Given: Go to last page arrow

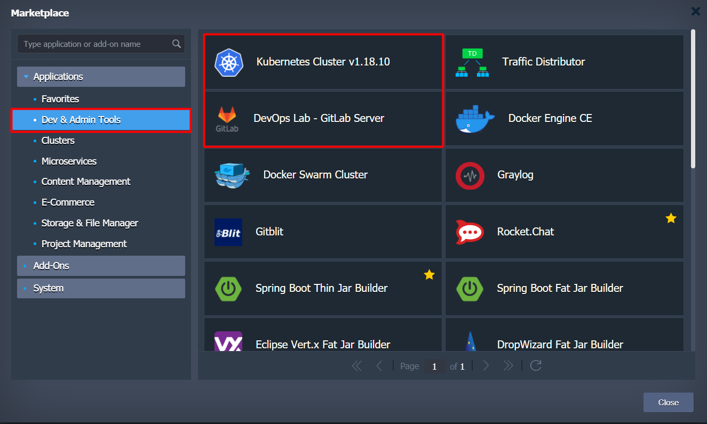Looking at the screenshot, I should 508,365.
